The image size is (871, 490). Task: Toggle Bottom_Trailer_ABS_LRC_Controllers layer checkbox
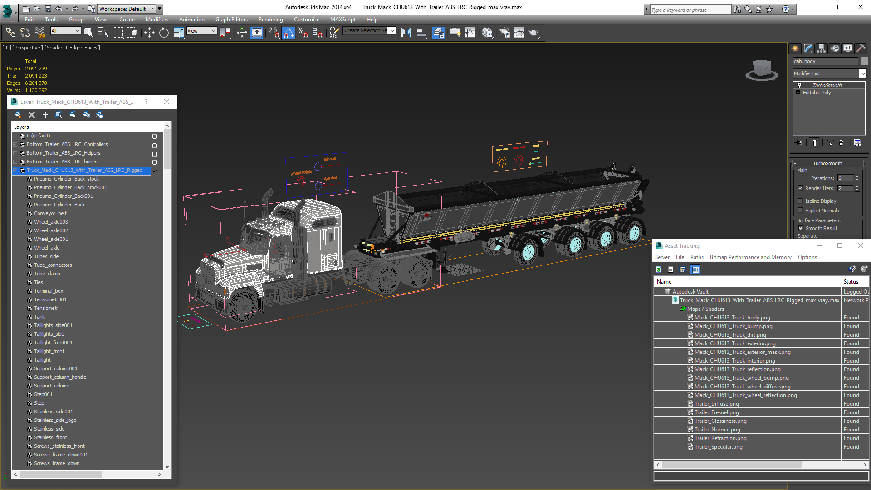click(x=154, y=145)
